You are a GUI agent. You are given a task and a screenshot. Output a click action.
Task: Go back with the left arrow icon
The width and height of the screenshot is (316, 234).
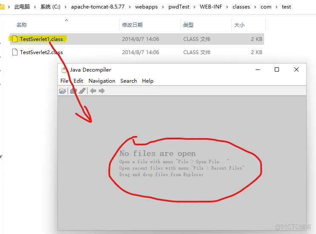(93, 91)
